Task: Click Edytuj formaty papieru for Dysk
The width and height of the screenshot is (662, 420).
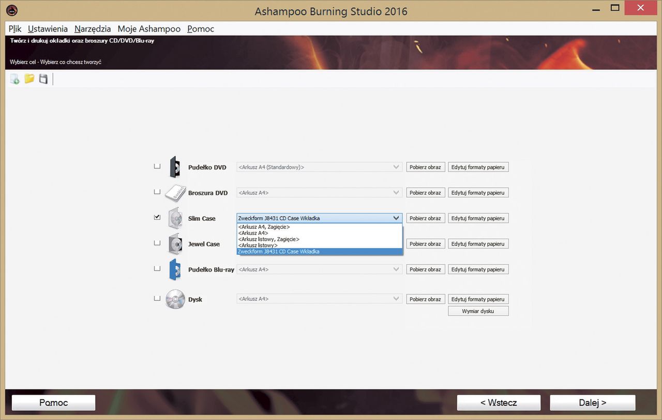Action: point(478,299)
